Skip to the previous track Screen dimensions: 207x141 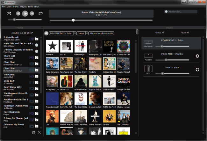pos(18,13)
